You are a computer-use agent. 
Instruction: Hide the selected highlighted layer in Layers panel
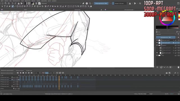[x=157, y=43]
